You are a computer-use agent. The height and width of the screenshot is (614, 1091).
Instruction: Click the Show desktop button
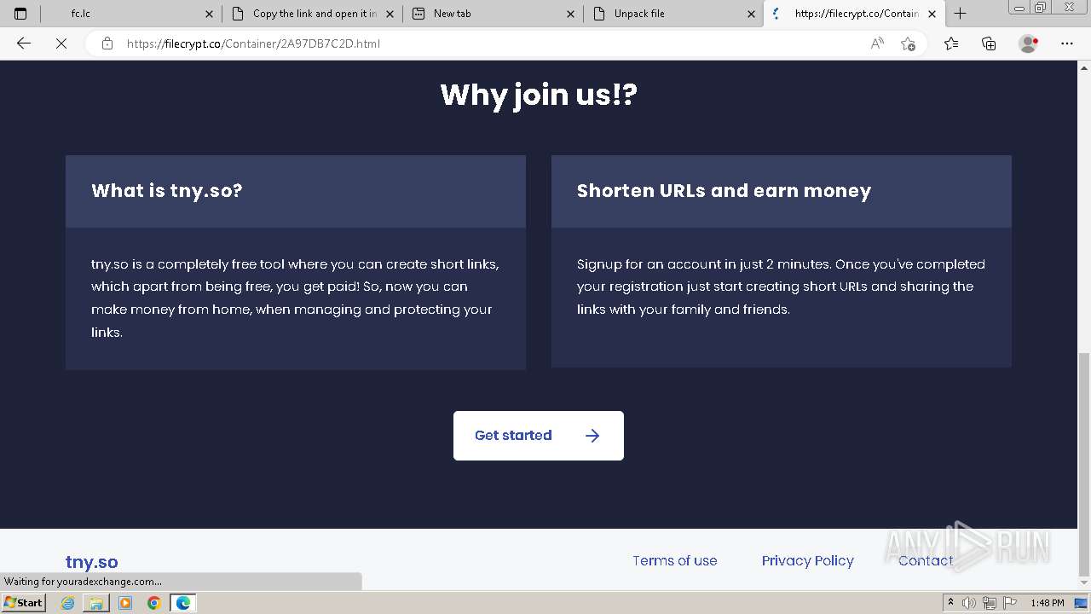click(x=1081, y=603)
